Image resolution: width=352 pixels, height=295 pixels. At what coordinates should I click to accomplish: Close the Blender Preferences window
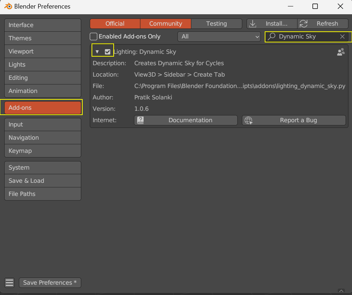pyautogui.click(x=340, y=6)
